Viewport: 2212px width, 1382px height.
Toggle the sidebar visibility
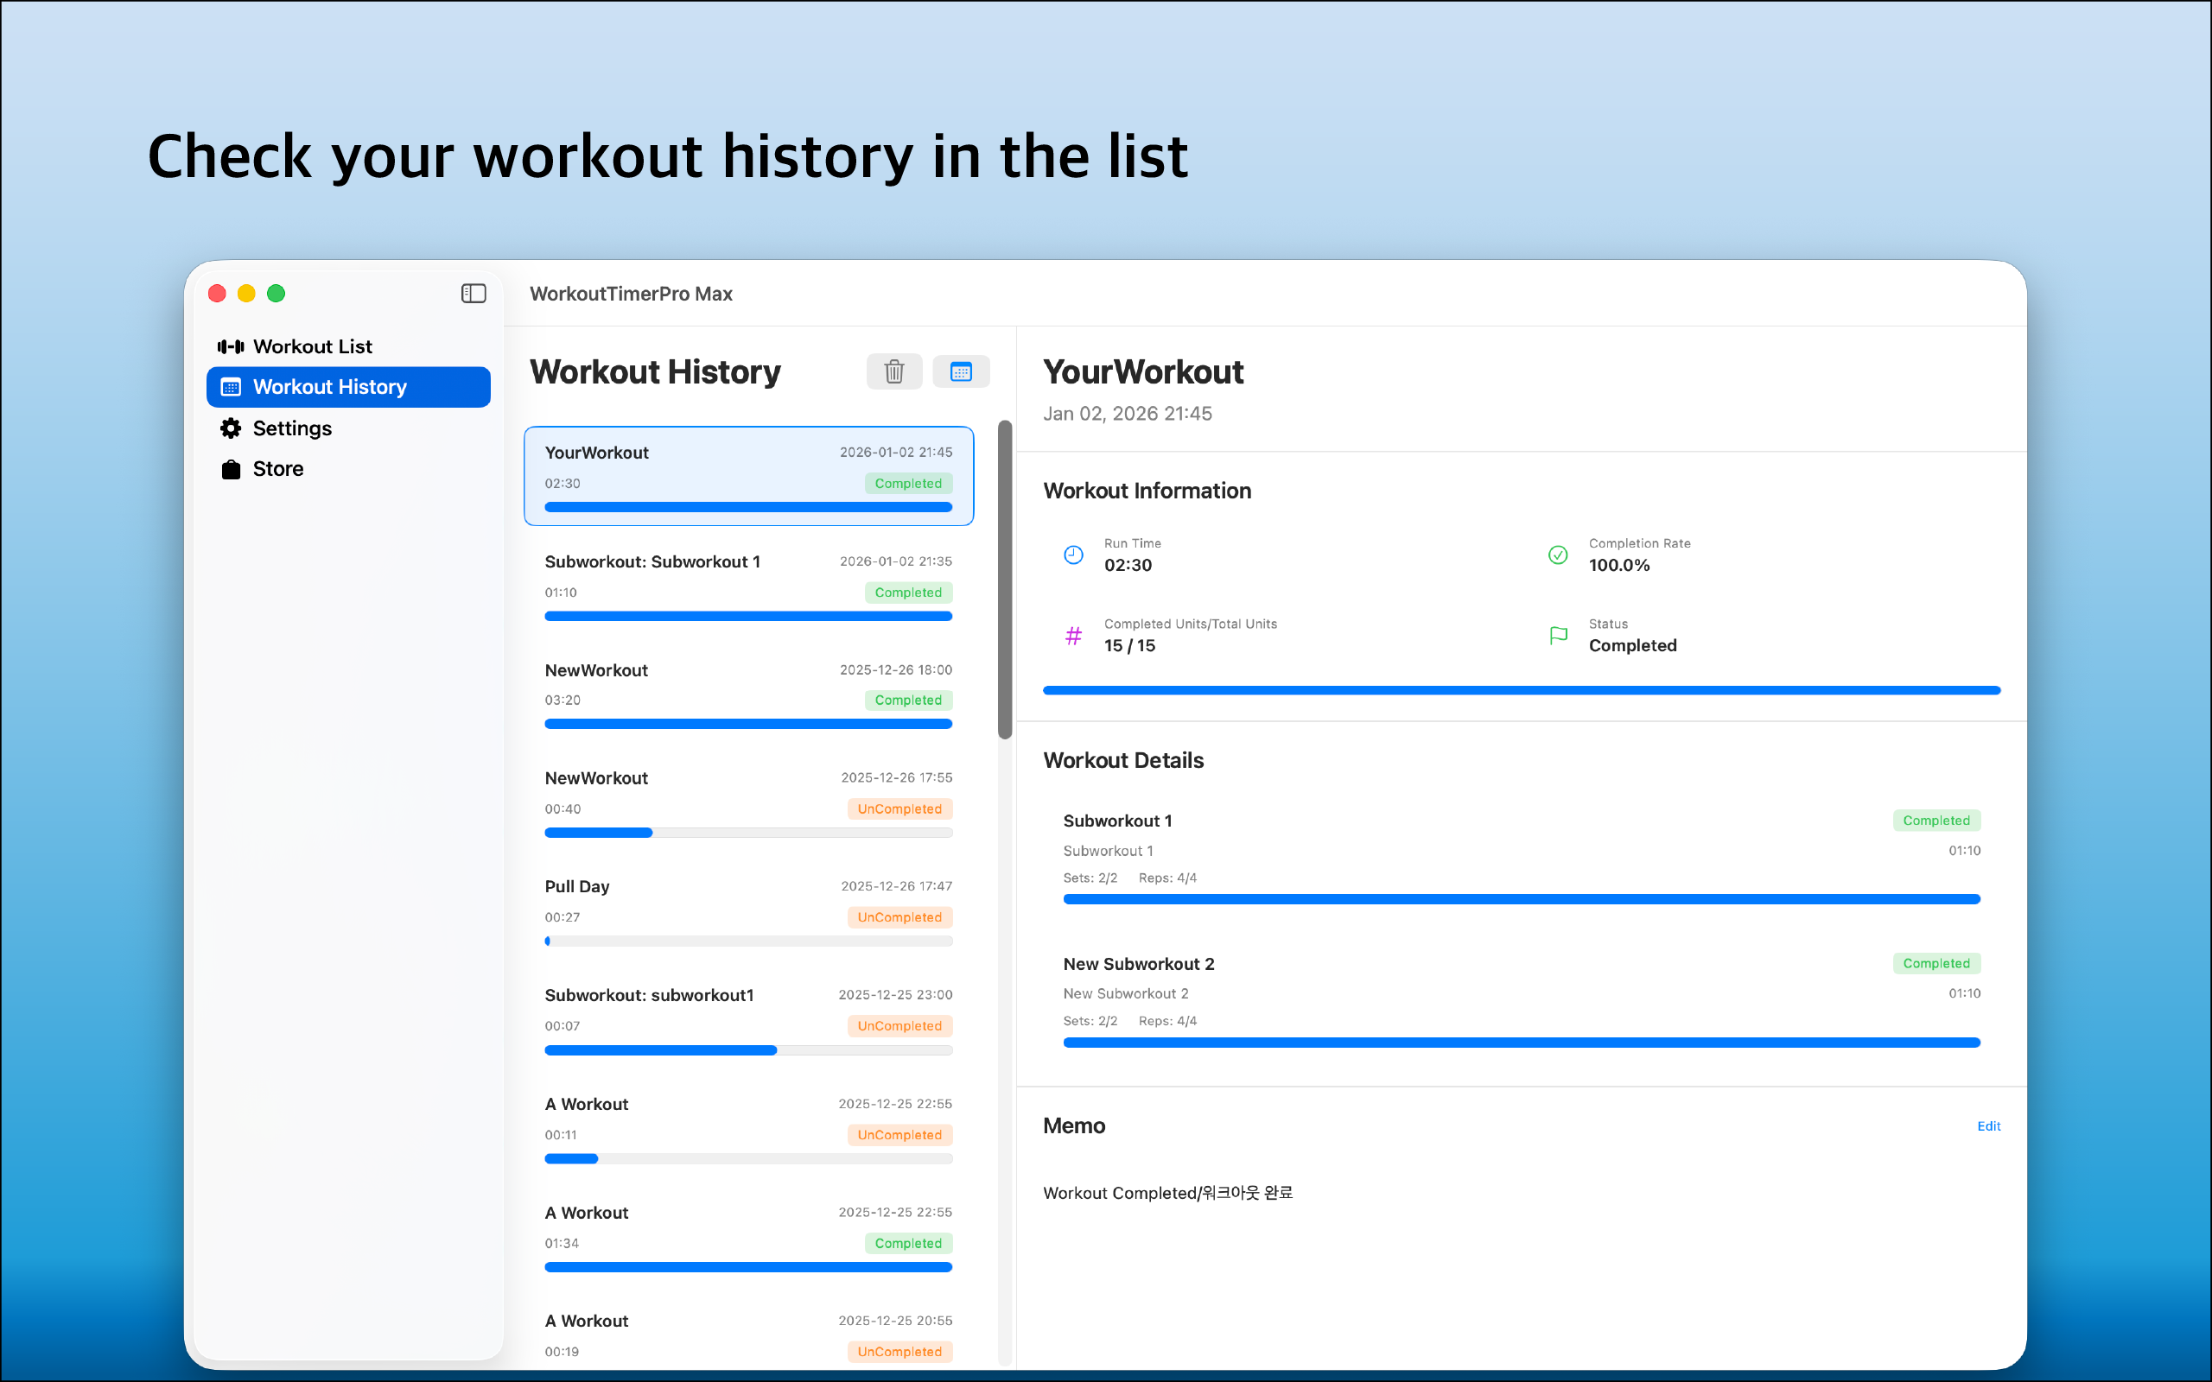[x=474, y=294]
